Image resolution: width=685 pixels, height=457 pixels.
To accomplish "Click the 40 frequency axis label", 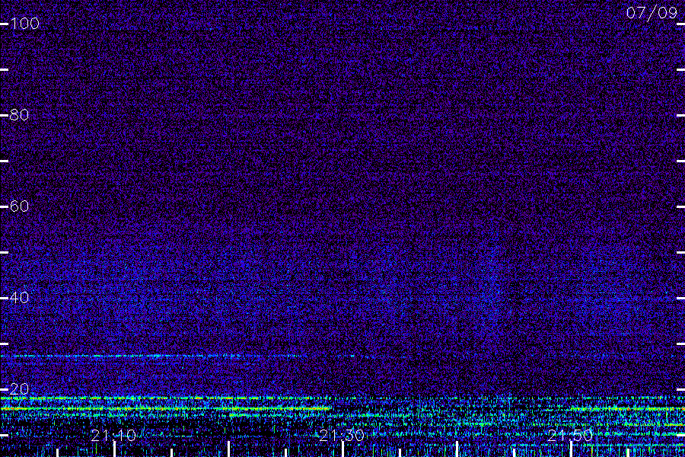I will pos(19,298).
